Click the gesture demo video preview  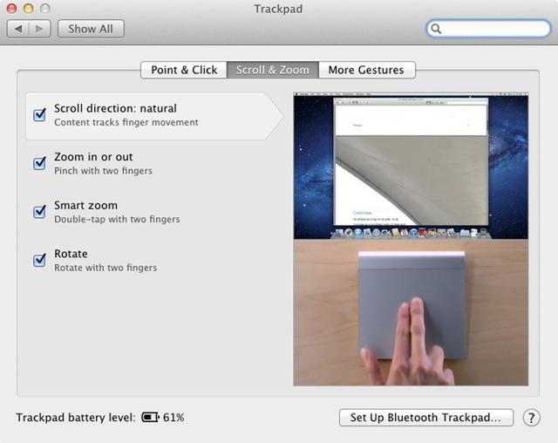pyautogui.click(x=410, y=240)
